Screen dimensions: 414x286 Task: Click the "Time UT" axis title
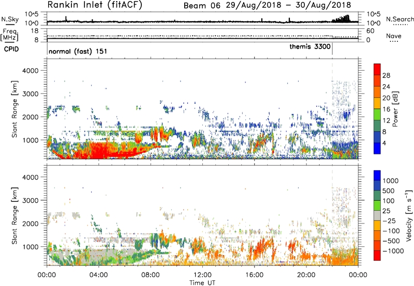[x=202, y=282]
